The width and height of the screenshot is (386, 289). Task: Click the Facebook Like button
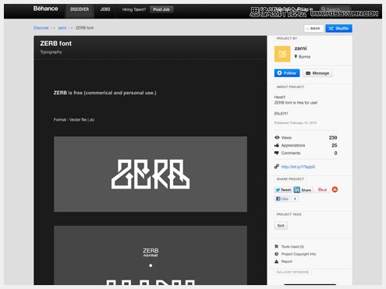pyautogui.click(x=282, y=199)
